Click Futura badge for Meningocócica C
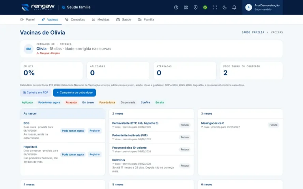Screen dimensions: 303x189 (273, 125)
